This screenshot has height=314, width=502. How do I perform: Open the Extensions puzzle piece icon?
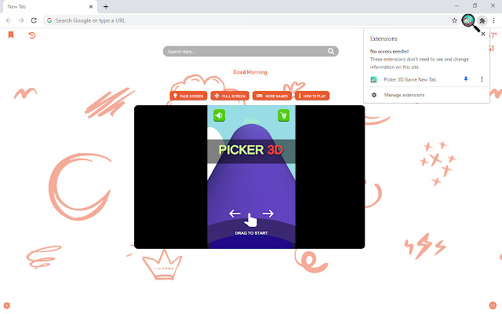482,21
